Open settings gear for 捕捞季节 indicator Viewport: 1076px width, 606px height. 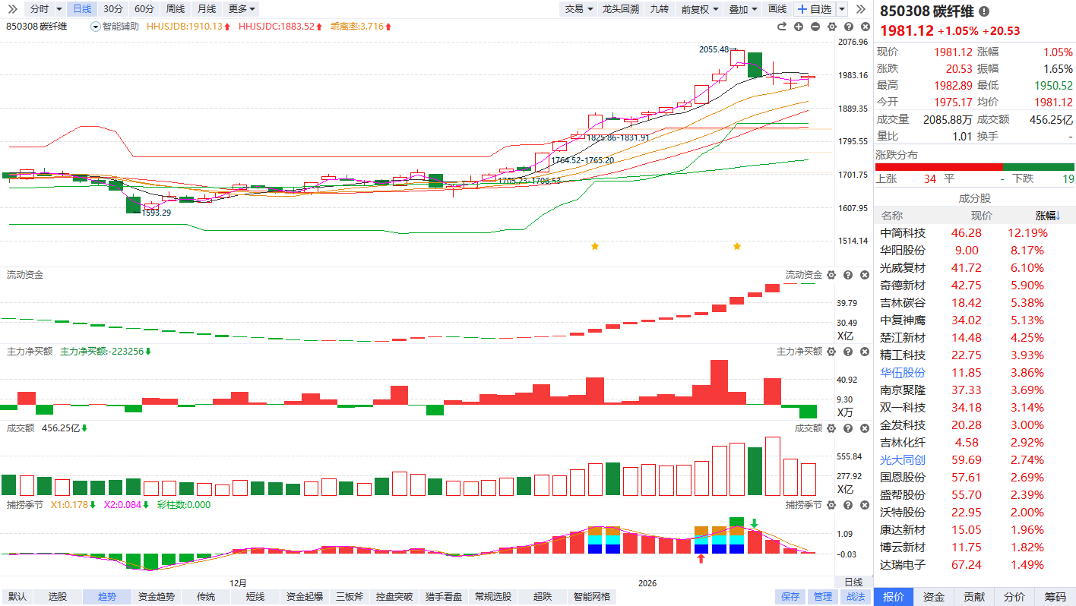[x=831, y=505]
